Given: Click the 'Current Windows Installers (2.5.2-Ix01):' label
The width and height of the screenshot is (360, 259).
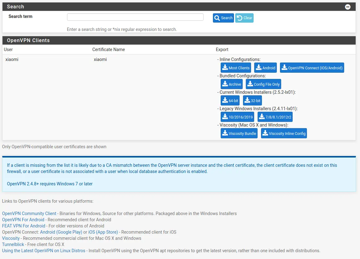Looking at the screenshot, I should tap(258, 92).
